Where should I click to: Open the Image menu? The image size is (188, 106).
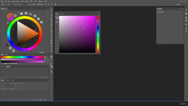pyautogui.click(x=13, y=1)
